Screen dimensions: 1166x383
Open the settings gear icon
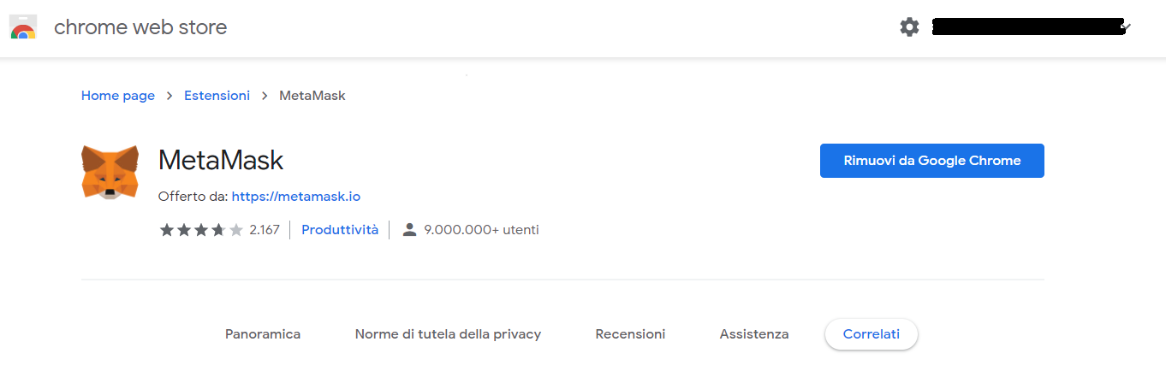click(x=909, y=27)
